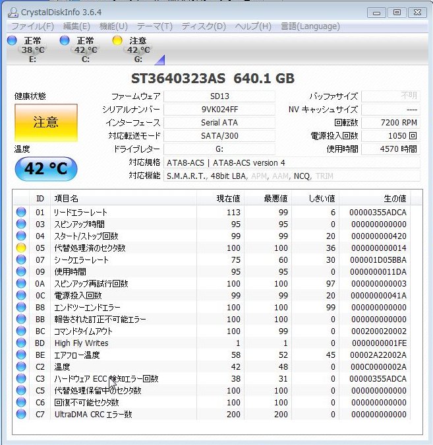Click the usage hours field 4570 時間
Viewport: 433px width, 445px height.
coord(391,149)
